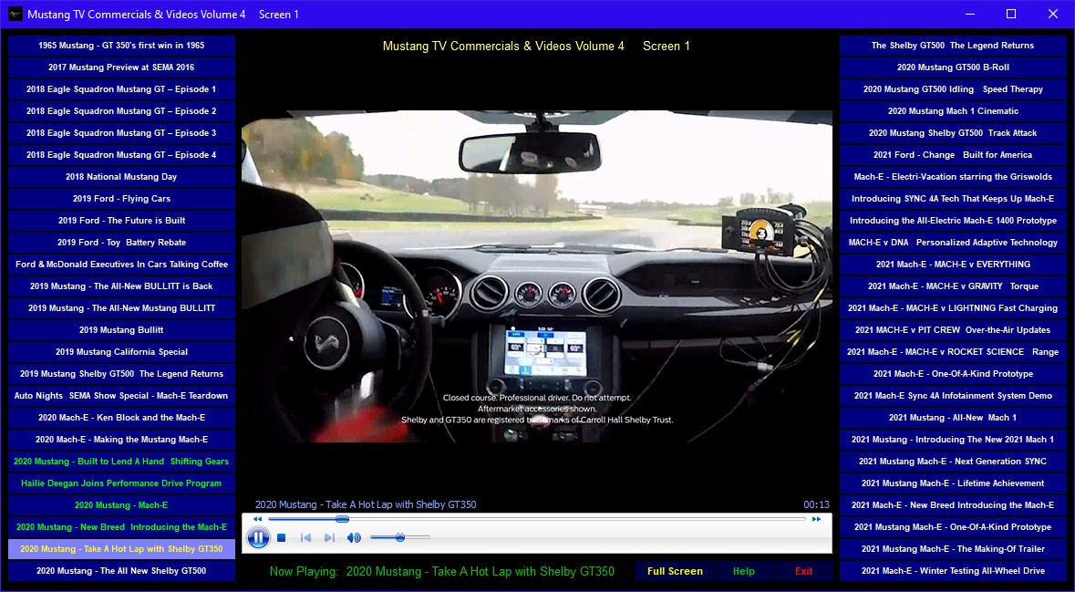Play 2019 Mustang Bullitt
The image size is (1075, 592).
coord(121,330)
